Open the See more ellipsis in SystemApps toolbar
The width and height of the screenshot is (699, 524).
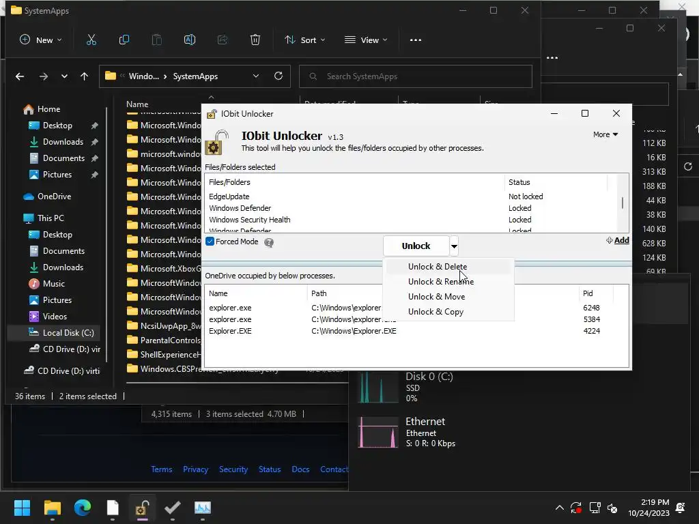pos(416,40)
